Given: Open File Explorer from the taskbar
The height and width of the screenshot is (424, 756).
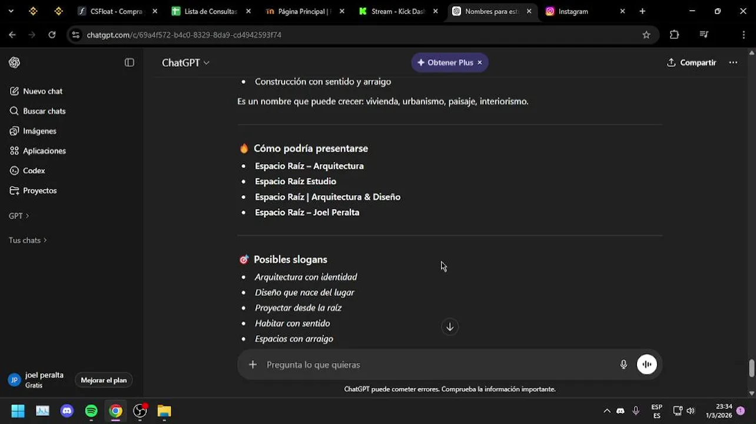Looking at the screenshot, I should pos(164,411).
